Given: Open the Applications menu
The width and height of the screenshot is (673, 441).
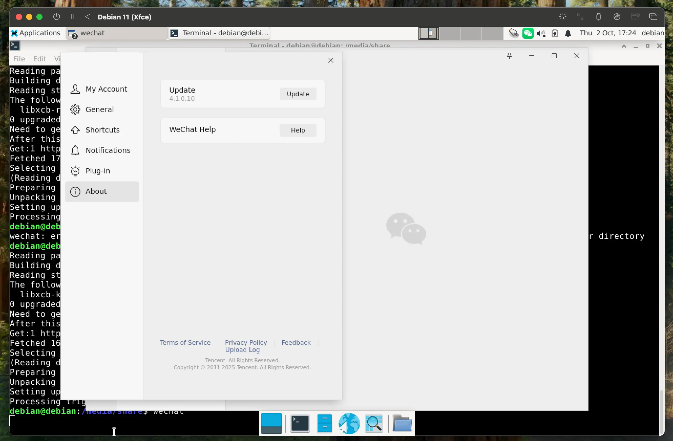Looking at the screenshot, I should (36, 33).
